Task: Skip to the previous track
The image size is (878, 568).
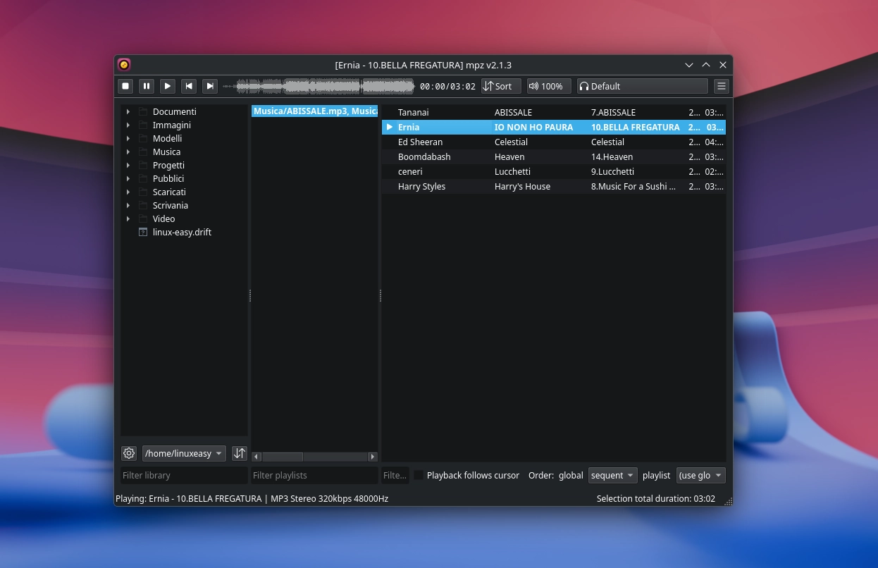Action: click(x=189, y=86)
